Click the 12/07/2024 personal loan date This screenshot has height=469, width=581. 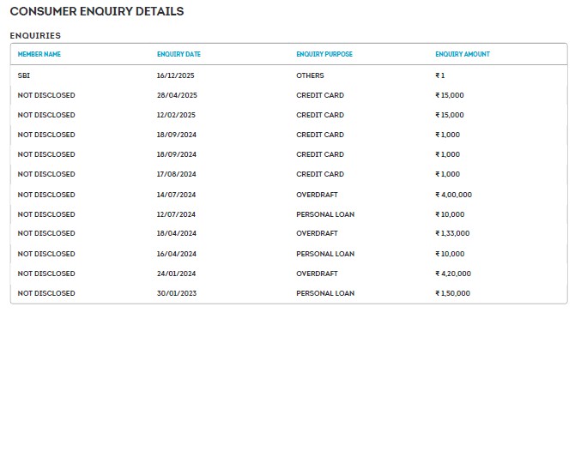(176, 214)
